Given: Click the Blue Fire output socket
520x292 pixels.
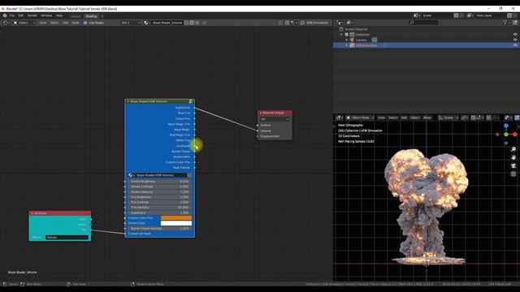Looking at the screenshot, I should click(195, 114).
